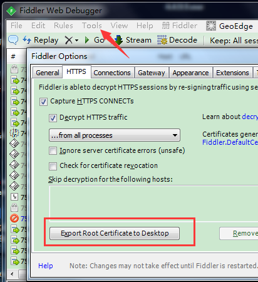The width and height of the screenshot is (258, 282).
Task: Click the # column header in session list
Action: click(13, 56)
